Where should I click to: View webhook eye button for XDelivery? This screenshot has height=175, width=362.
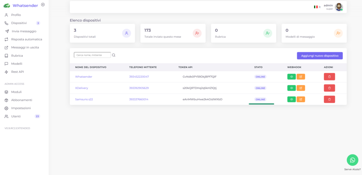pos(291,88)
